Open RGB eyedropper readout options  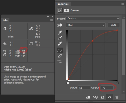[x=4, y=28]
